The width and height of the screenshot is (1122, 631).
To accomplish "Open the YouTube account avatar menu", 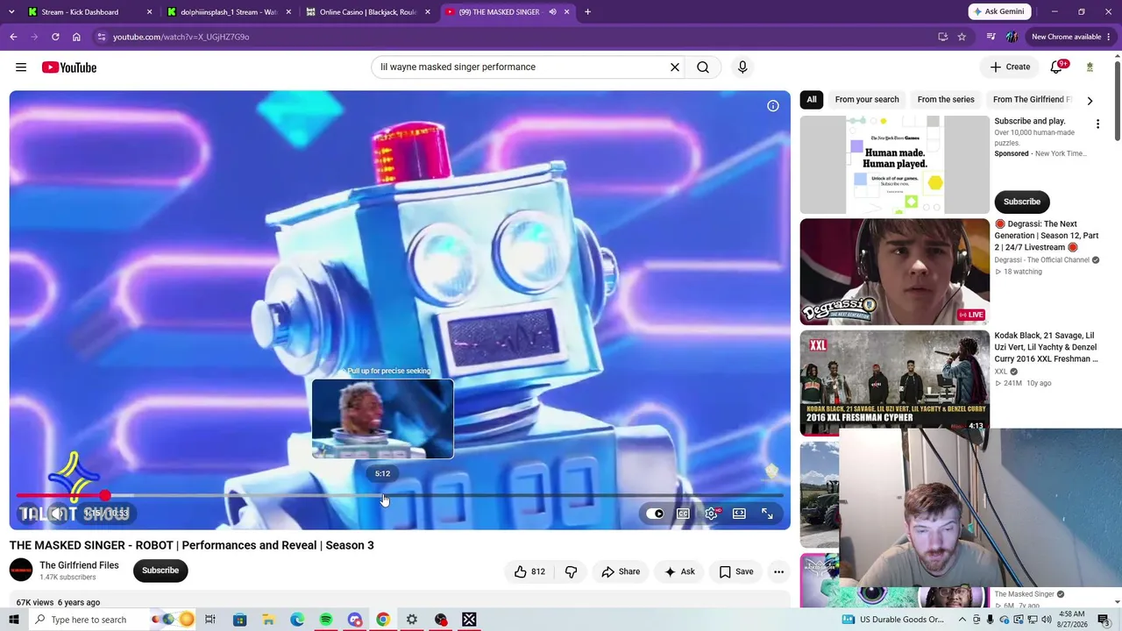I will (1090, 67).
